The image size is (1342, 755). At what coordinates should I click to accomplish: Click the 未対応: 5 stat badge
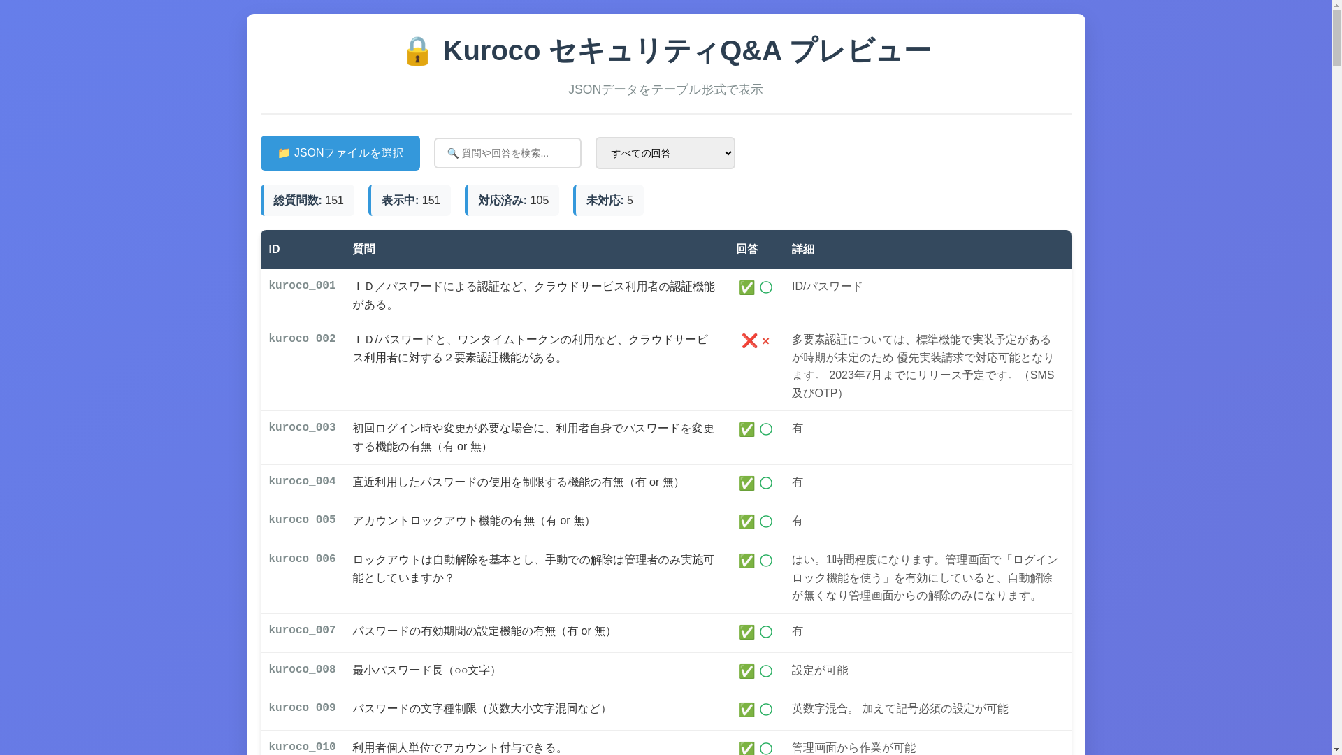tap(609, 201)
